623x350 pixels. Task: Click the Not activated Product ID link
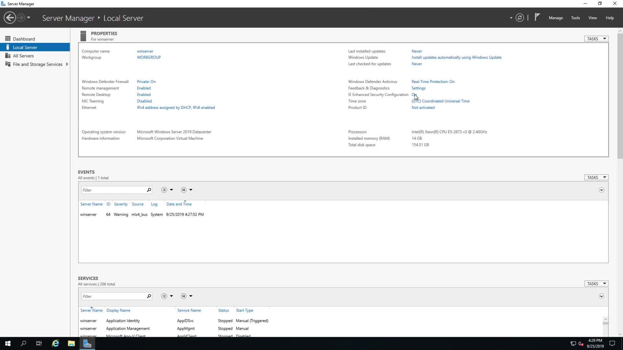[423, 108]
